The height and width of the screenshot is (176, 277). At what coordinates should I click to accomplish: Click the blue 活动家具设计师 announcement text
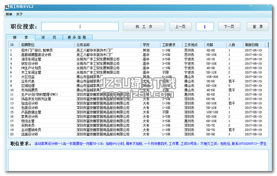tap(150, 144)
